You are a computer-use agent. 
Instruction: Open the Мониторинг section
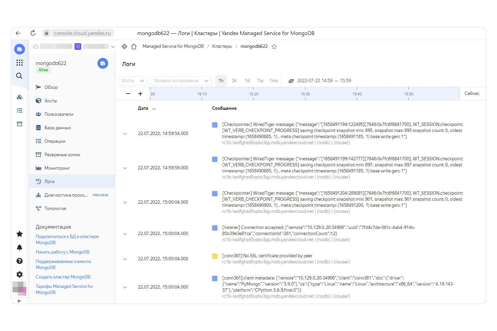point(72,168)
